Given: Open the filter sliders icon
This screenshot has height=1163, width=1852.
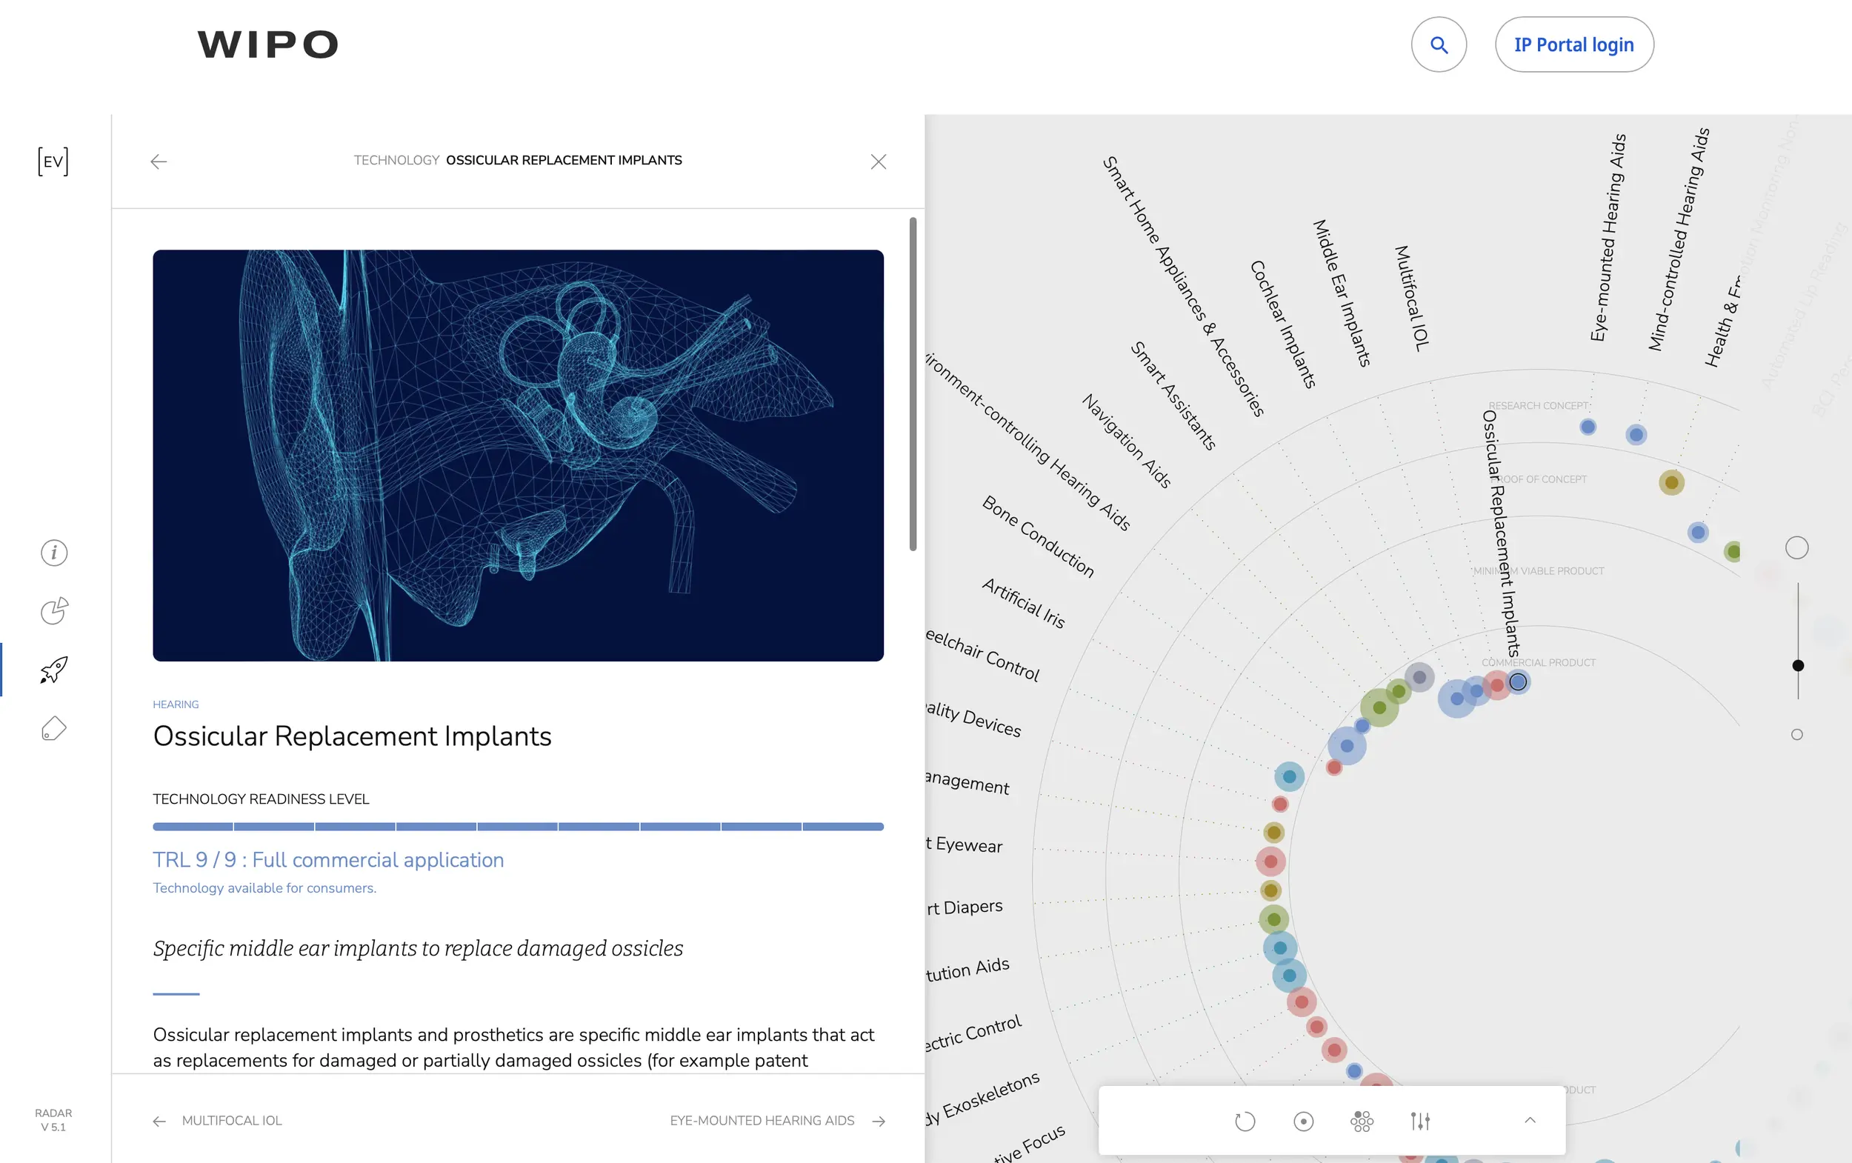Looking at the screenshot, I should 1420,1122.
